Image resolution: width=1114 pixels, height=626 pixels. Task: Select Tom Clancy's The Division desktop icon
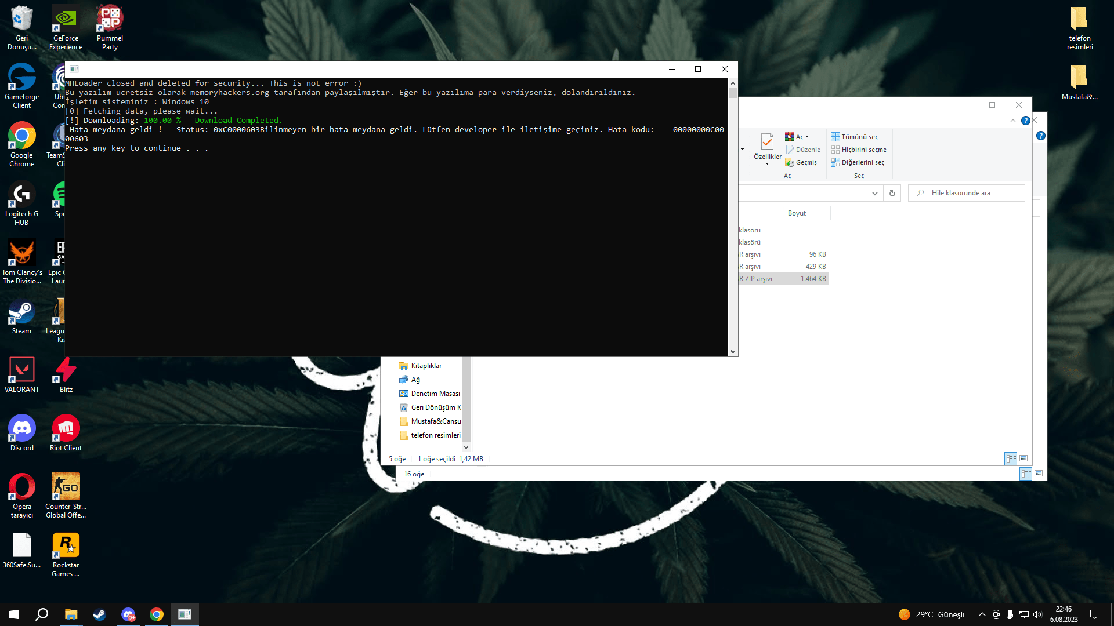coord(21,261)
